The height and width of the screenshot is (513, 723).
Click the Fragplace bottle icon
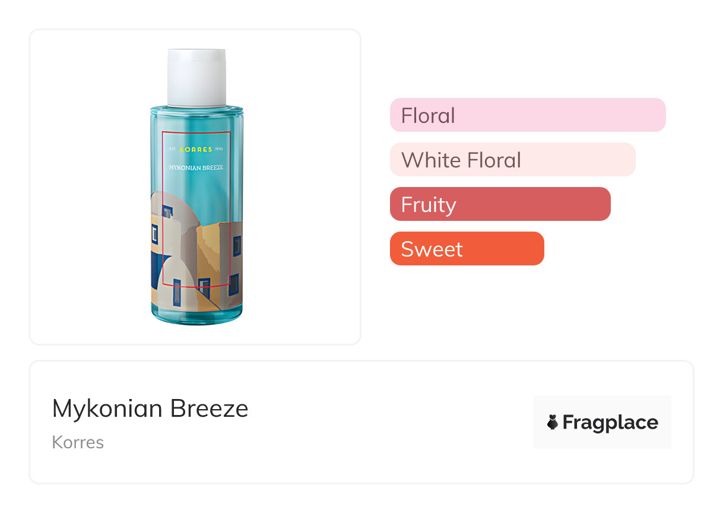tap(553, 422)
